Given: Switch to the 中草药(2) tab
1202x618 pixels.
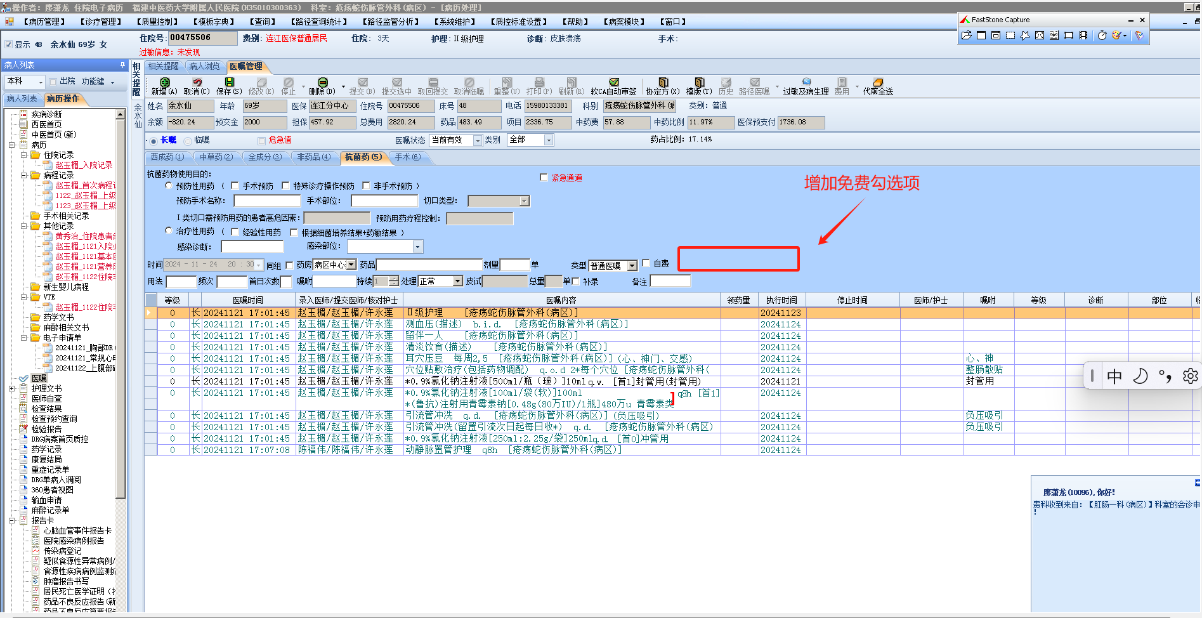Looking at the screenshot, I should point(216,157).
